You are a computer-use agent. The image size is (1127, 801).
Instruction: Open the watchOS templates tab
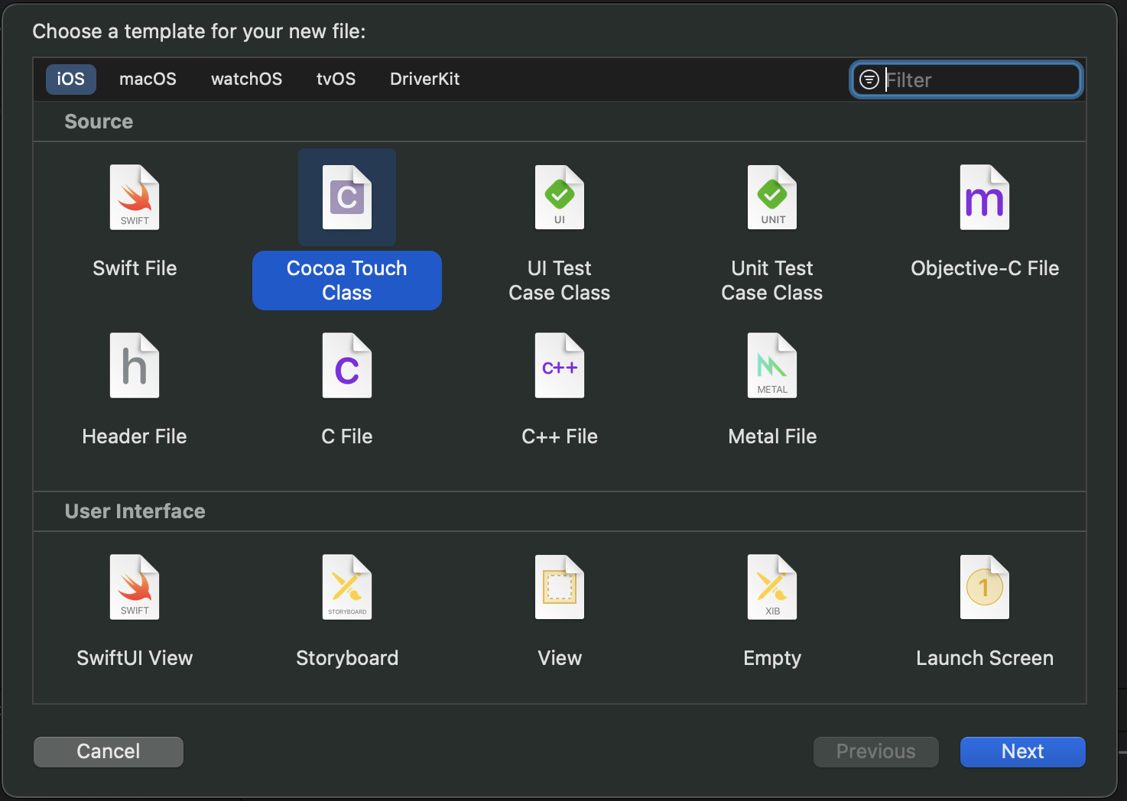(246, 79)
